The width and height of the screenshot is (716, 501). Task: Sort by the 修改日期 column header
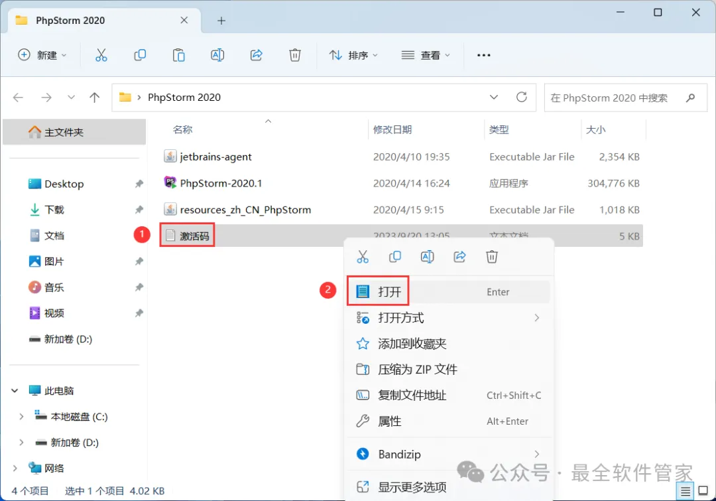coord(392,130)
